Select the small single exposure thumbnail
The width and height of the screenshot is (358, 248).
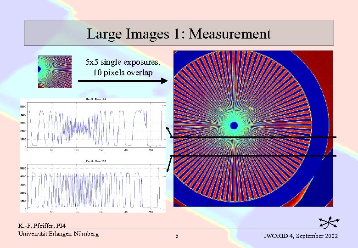(x=55, y=72)
